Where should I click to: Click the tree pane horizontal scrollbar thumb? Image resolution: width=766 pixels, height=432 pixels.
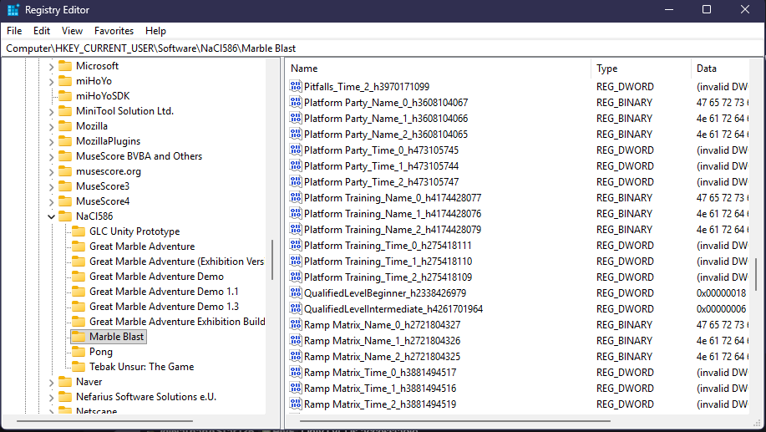pyautogui.click(x=104, y=421)
